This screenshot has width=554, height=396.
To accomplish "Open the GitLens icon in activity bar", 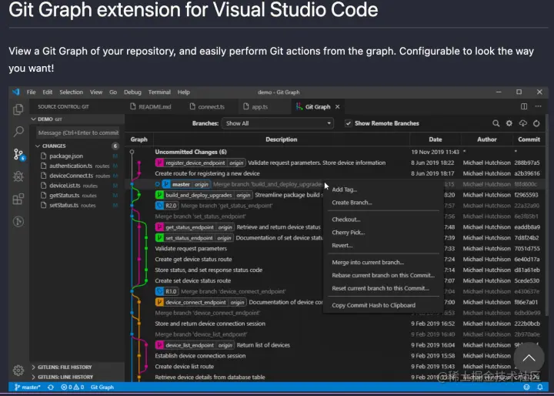I will tap(18, 222).
